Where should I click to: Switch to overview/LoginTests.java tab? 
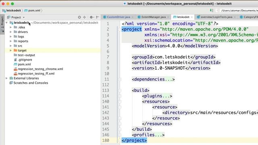216,17
